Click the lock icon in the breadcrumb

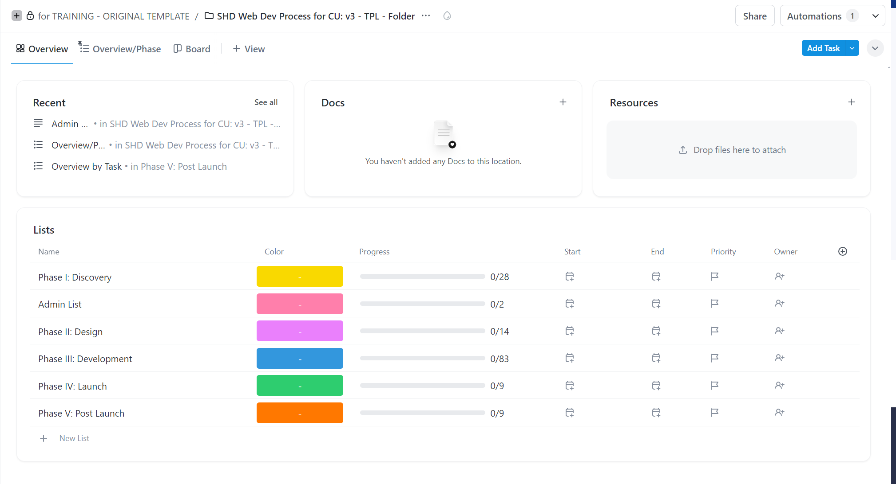click(30, 16)
